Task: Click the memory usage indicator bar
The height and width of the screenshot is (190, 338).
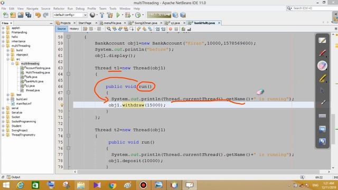Action: click(x=159, y=15)
